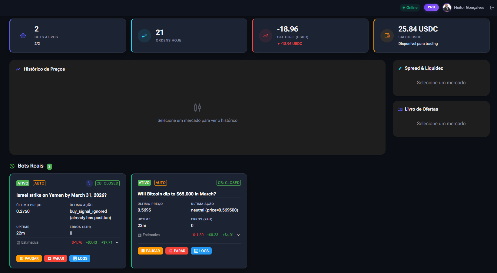The width and height of the screenshot is (497, 273).
Task: Select the robot icon on Bots Ativos card
Action: pos(23,35)
